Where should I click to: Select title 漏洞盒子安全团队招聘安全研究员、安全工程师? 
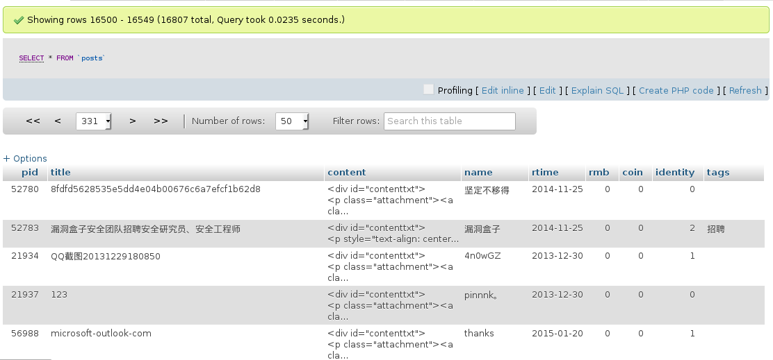(x=146, y=229)
